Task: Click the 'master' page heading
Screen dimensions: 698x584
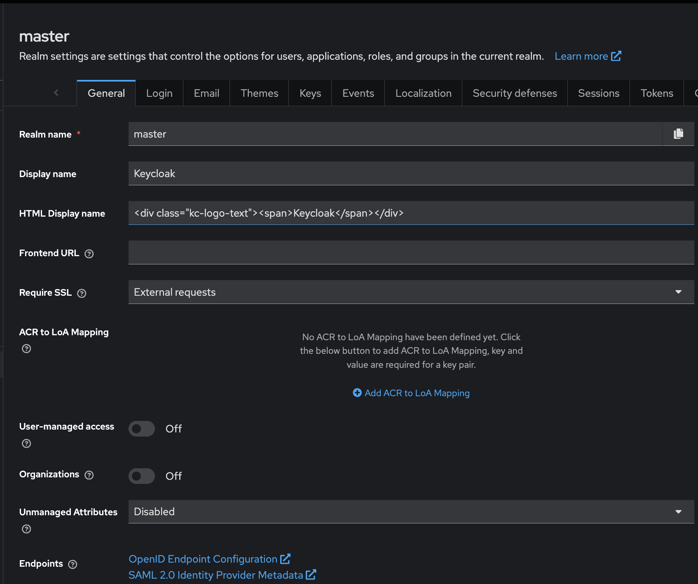Action: coord(44,36)
